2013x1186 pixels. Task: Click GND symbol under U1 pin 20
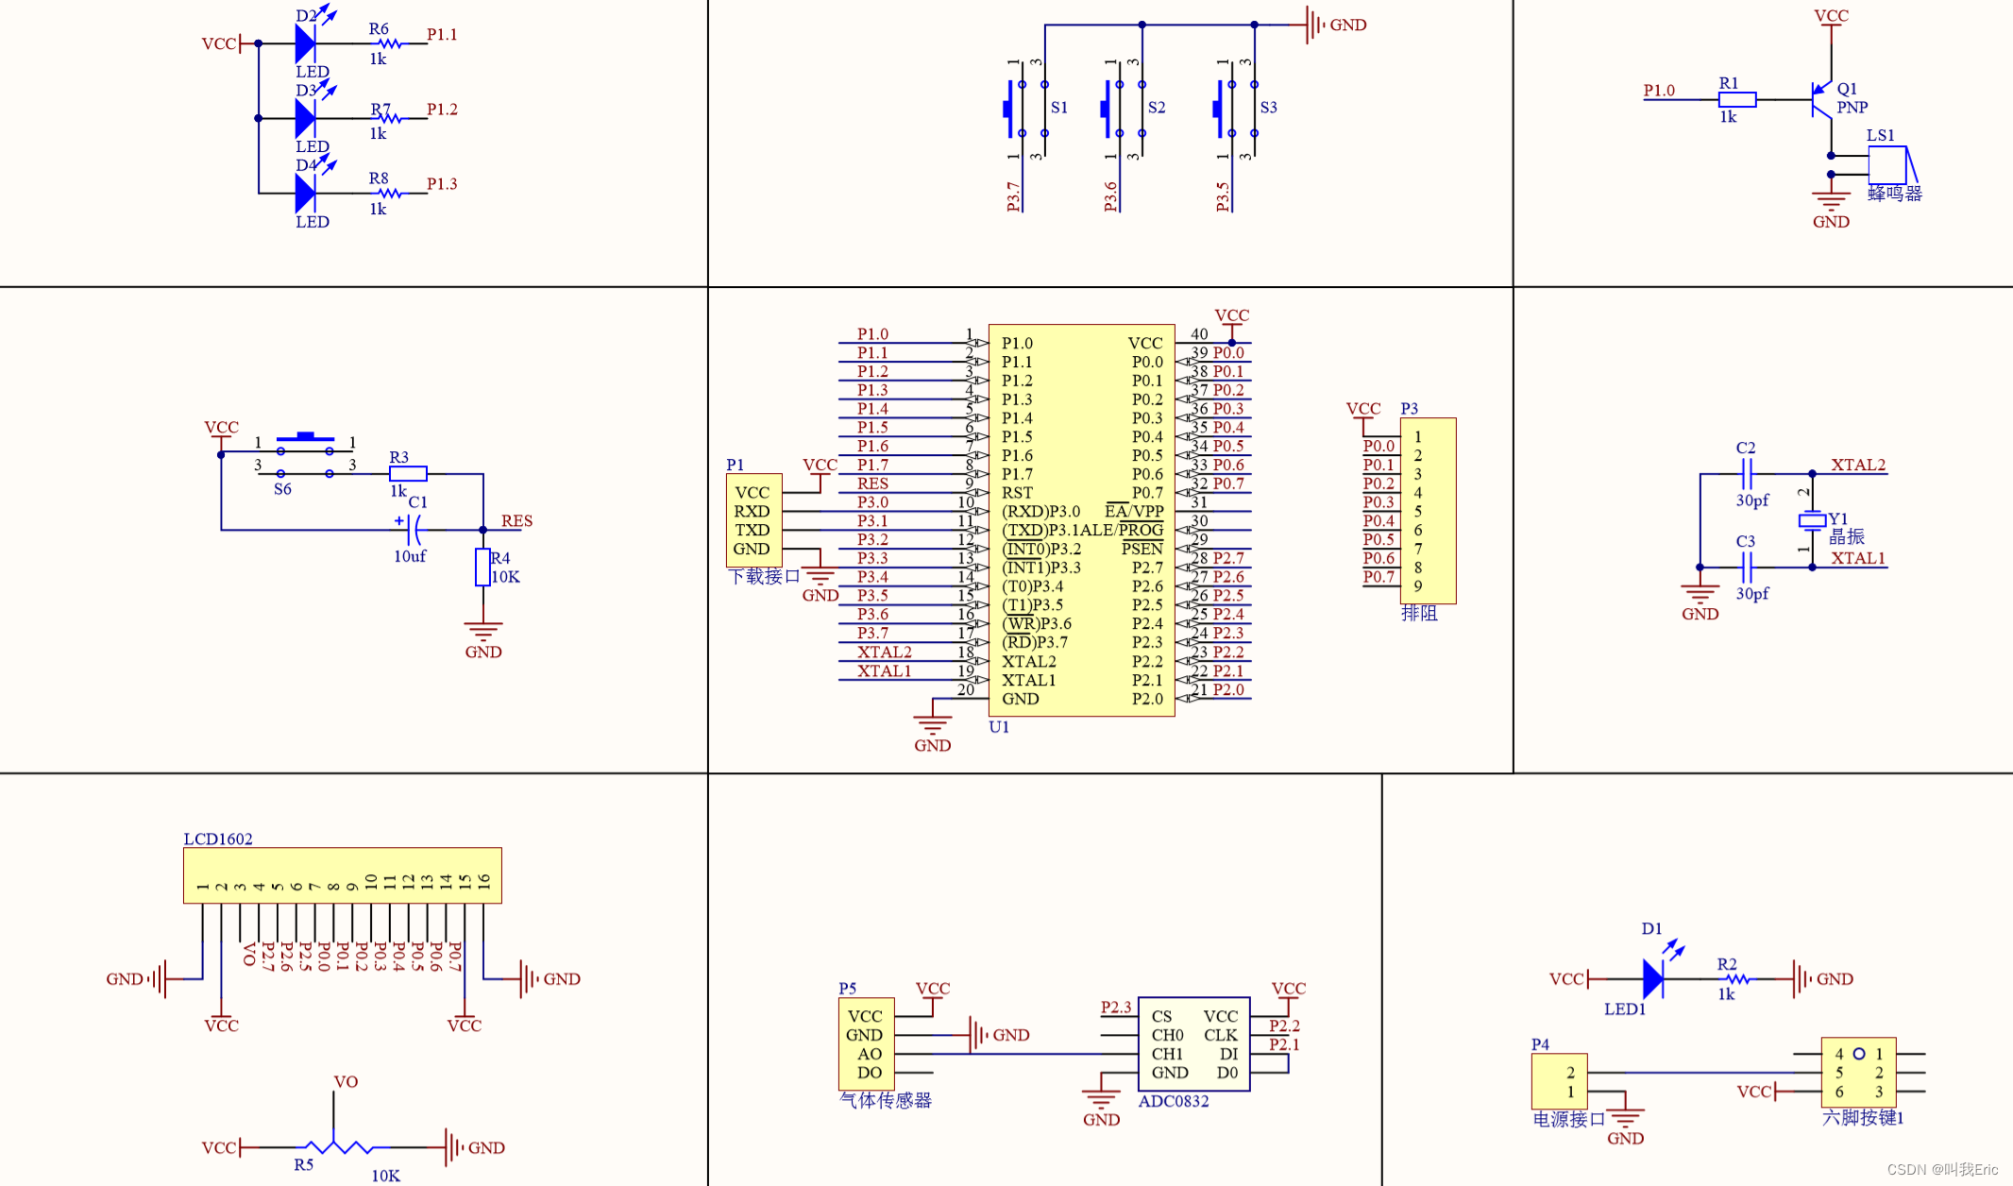(932, 725)
